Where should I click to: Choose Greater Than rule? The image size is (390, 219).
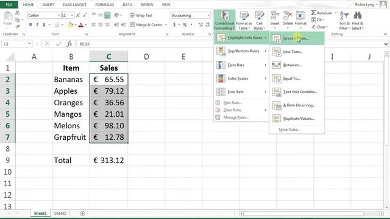(297, 38)
